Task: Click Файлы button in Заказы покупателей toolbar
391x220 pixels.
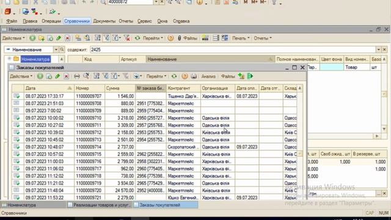Action: coord(228,76)
